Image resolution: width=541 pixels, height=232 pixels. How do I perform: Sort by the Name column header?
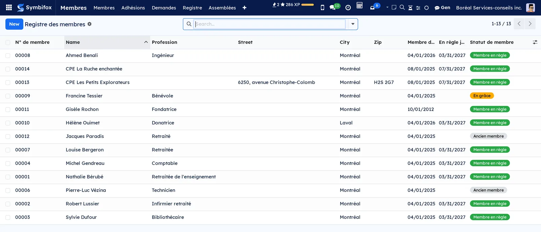tap(107, 42)
